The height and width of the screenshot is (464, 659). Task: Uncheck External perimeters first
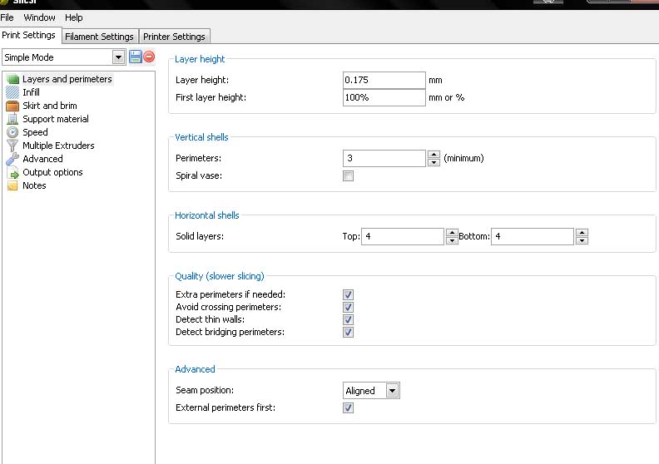[348, 407]
